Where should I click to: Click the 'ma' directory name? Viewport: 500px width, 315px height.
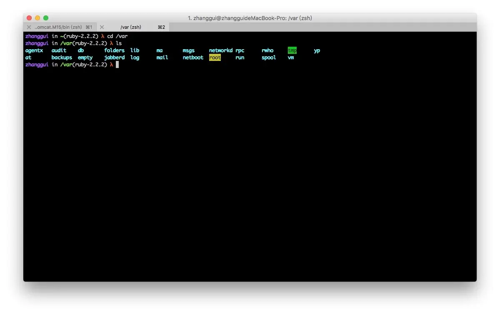(160, 50)
